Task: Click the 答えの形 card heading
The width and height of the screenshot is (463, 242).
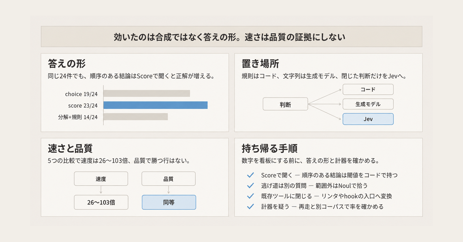Action: click(x=67, y=64)
